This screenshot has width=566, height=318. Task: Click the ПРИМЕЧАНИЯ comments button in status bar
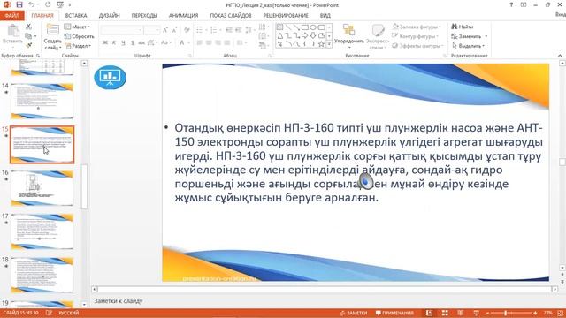coord(394,313)
